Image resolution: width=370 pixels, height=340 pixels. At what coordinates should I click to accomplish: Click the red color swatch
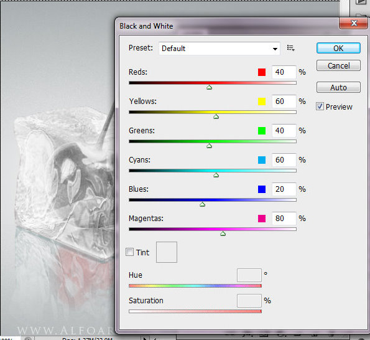pyautogui.click(x=262, y=72)
